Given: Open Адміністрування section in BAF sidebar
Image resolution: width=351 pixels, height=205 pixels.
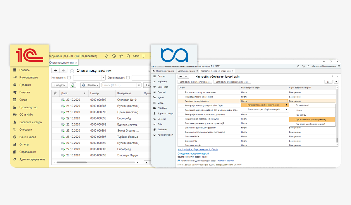Looking at the screenshot, I should [x=163, y=135].
